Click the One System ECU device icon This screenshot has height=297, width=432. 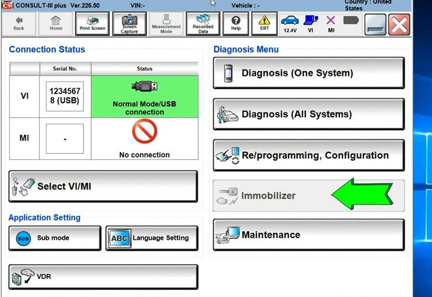tap(228, 73)
